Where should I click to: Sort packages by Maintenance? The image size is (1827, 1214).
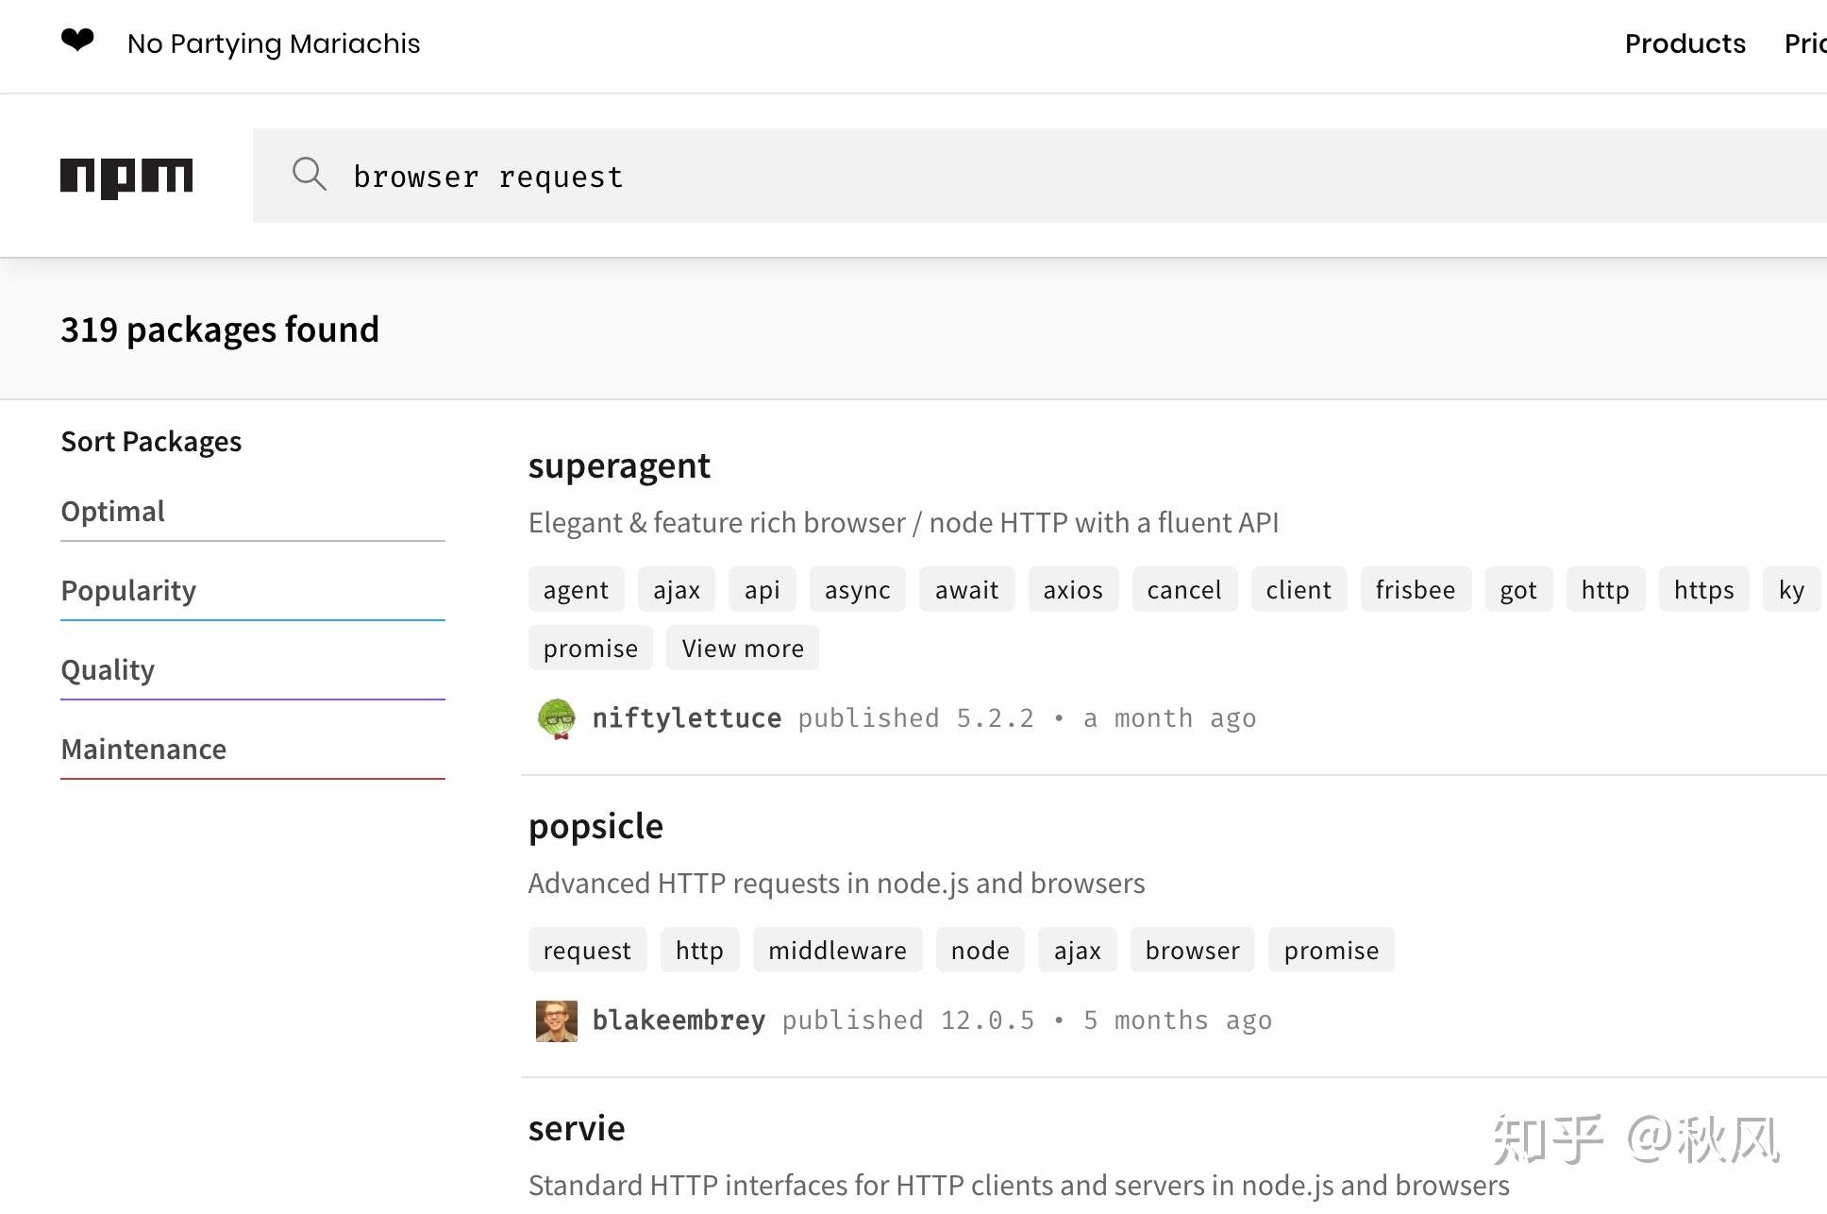[143, 750]
